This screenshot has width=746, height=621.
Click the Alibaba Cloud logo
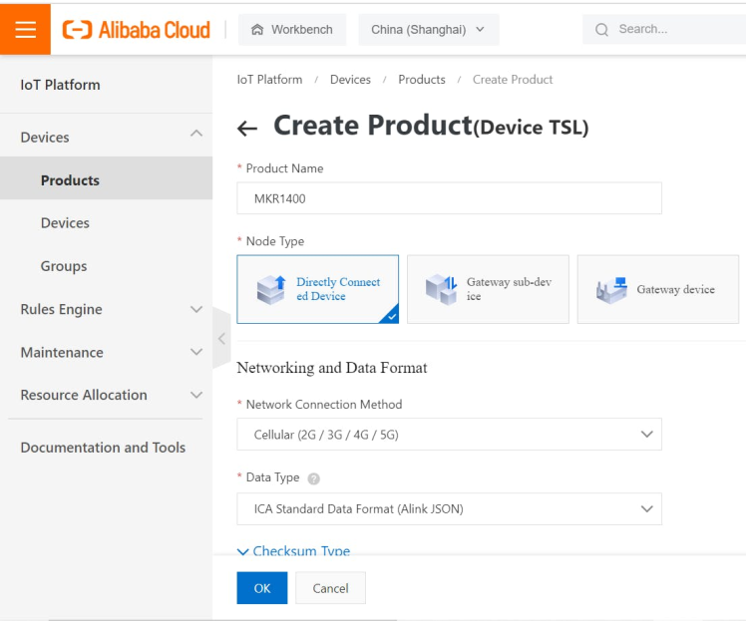137,30
